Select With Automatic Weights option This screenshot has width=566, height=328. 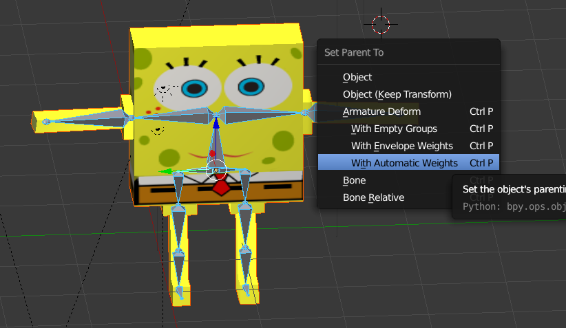click(408, 163)
